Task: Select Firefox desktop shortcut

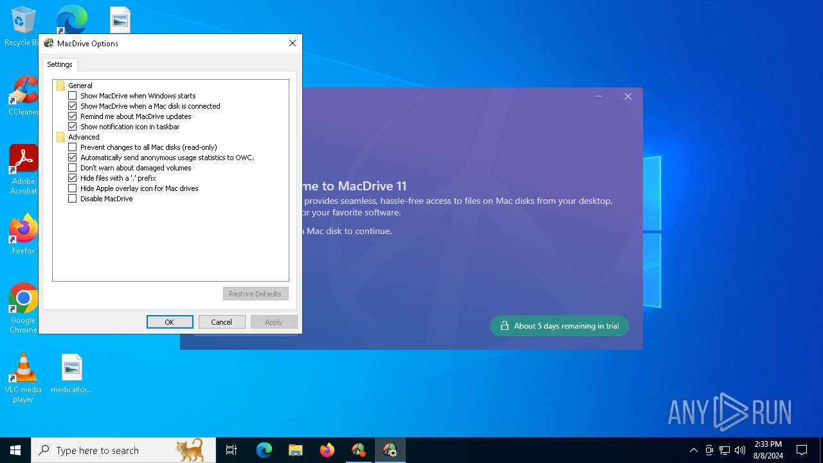Action: coord(23,235)
